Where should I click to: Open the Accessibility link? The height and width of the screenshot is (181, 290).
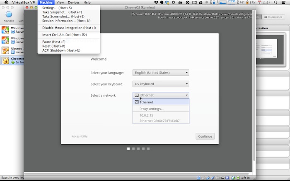80,136
